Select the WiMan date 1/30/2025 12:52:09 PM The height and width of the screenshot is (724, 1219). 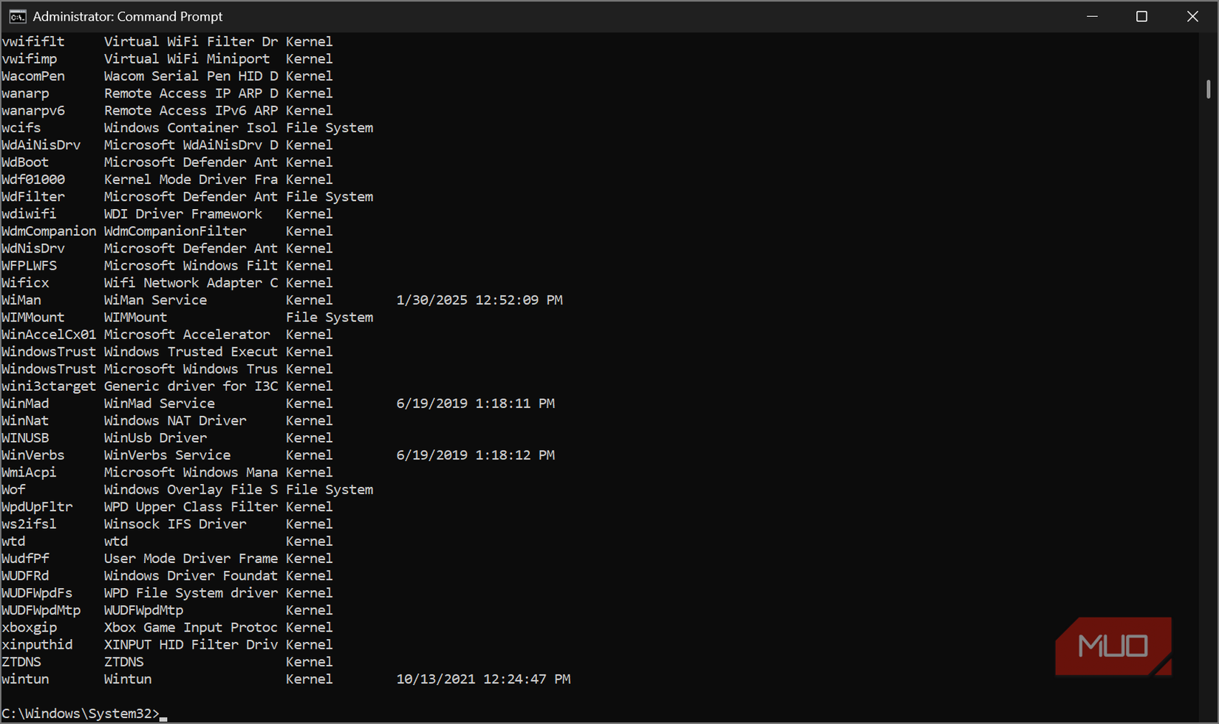tap(479, 301)
